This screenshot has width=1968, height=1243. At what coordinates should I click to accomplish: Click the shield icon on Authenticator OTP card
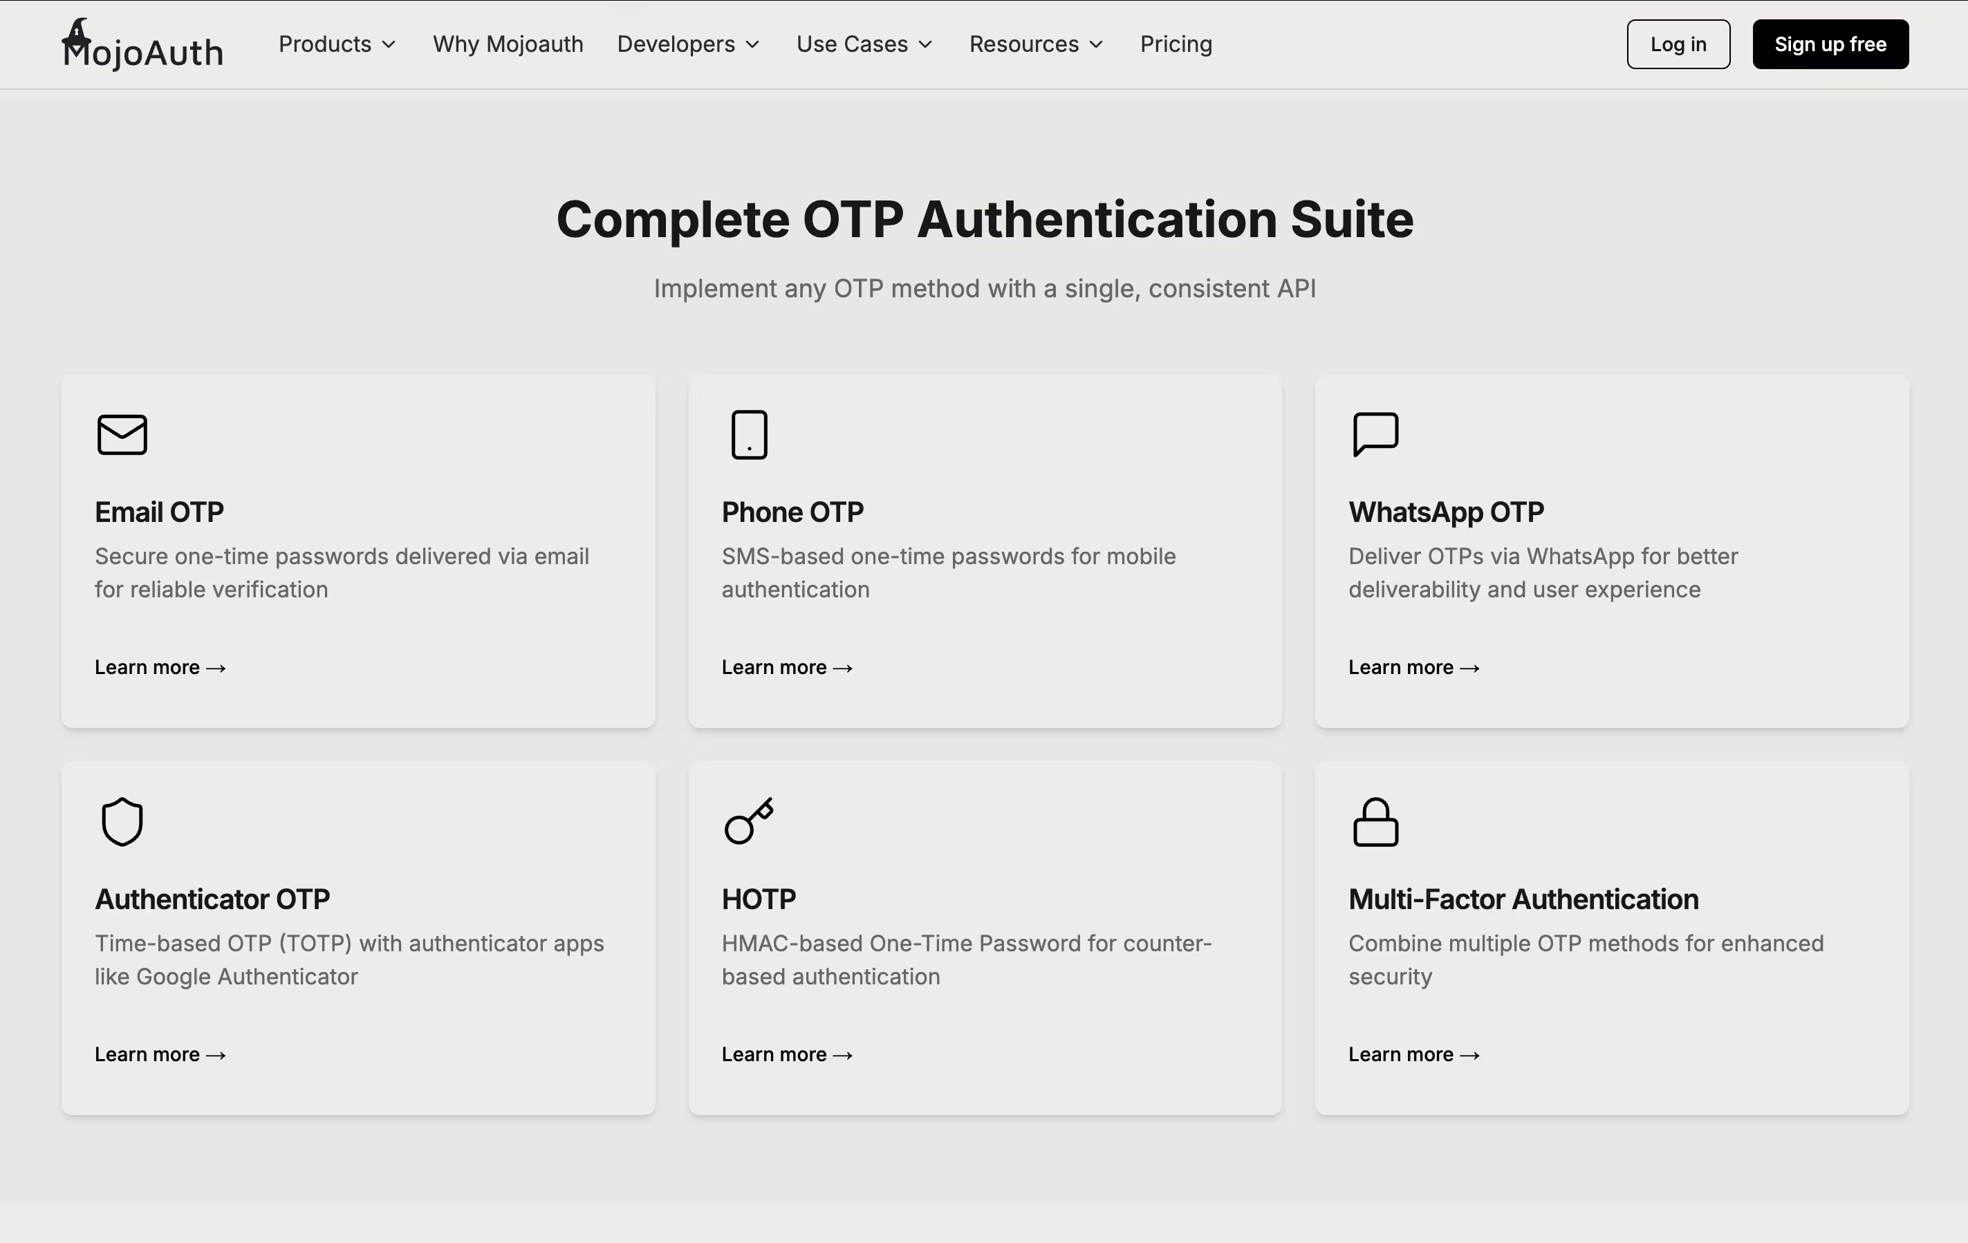(x=122, y=821)
